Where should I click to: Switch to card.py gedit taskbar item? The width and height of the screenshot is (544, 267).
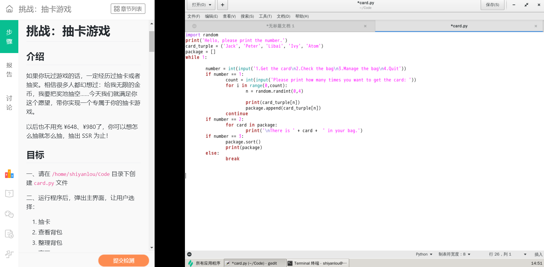point(255,263)
